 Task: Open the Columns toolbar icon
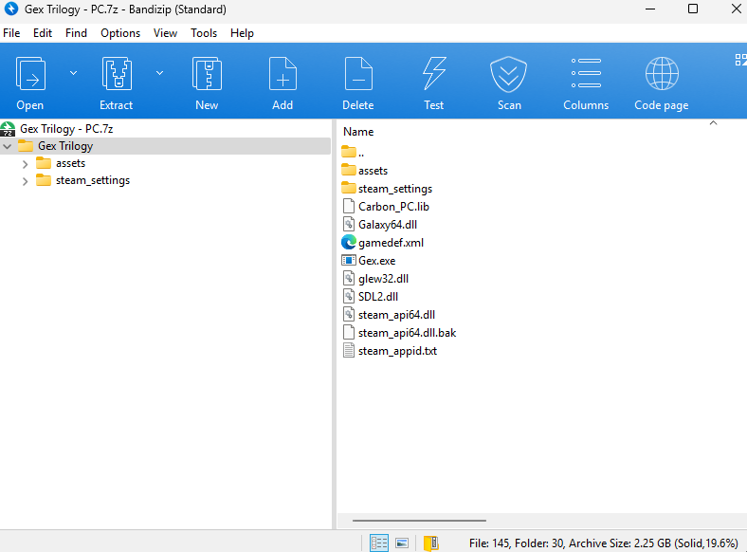(x=586, y=73)
